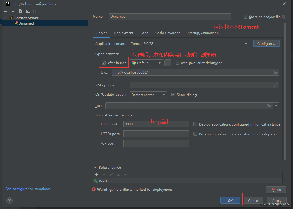Screen dimensions: 293x209
Task: Click the Tomcat Server cat icon
Action: click(11, 18)
